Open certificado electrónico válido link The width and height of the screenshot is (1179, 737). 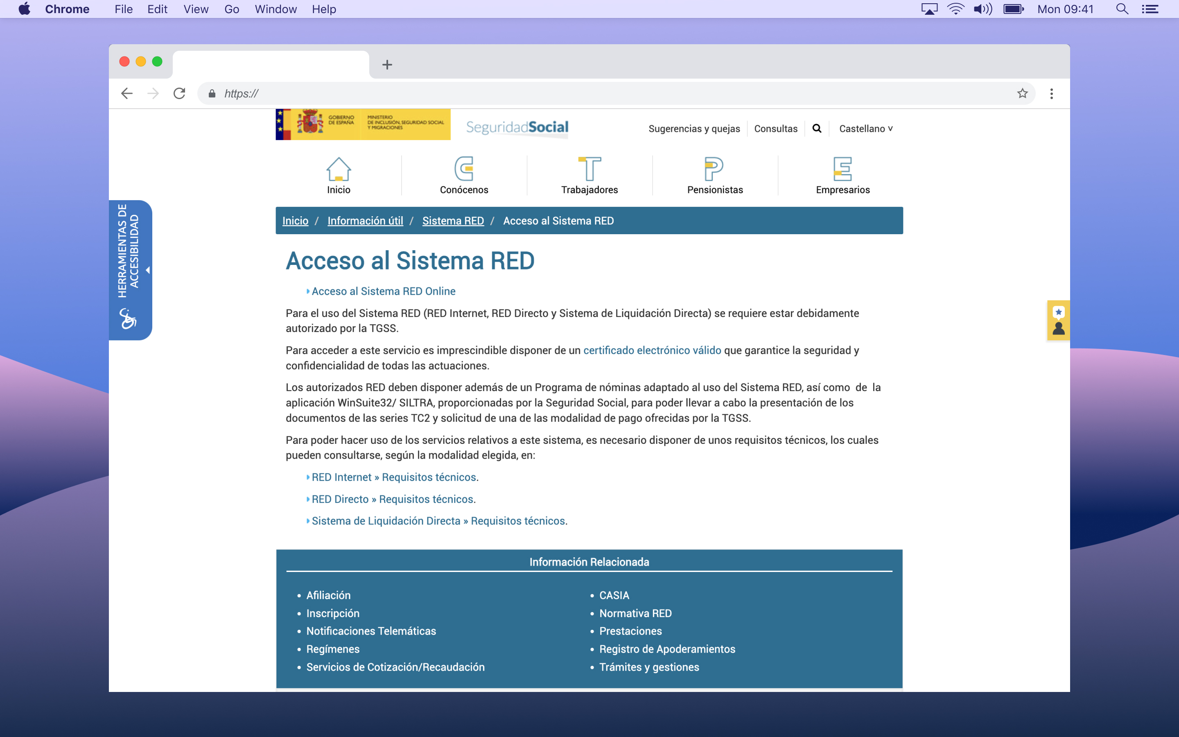653,350
